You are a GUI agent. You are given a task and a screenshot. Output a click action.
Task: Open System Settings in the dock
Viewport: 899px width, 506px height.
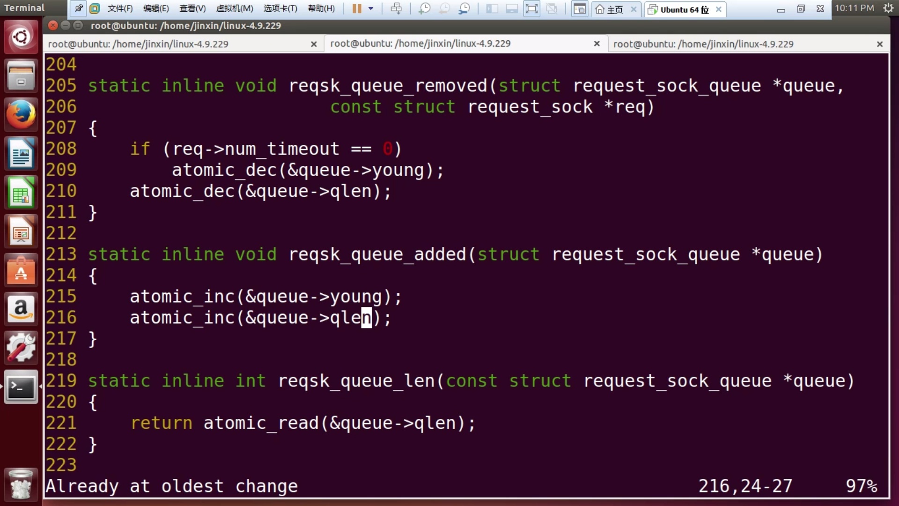click(21, 348)
